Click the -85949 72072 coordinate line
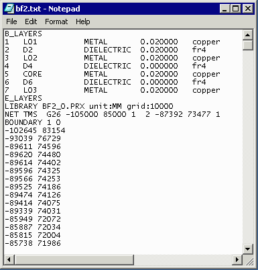Image resolution: width=258 pixels, height=270 pixels. pyautogui.click(x=33, y=219)
